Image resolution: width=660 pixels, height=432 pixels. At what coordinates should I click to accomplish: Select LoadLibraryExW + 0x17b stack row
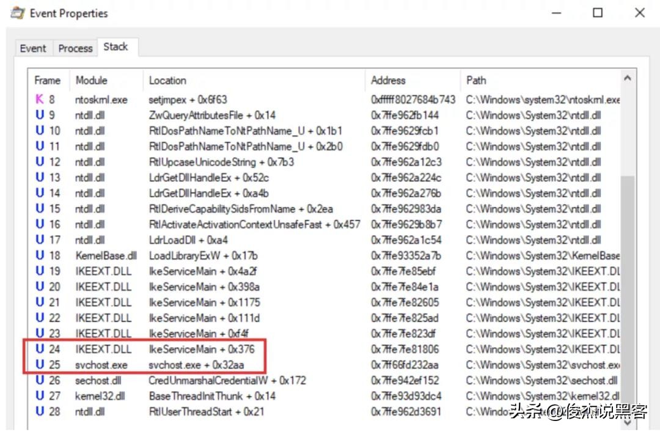click(203, 255)
